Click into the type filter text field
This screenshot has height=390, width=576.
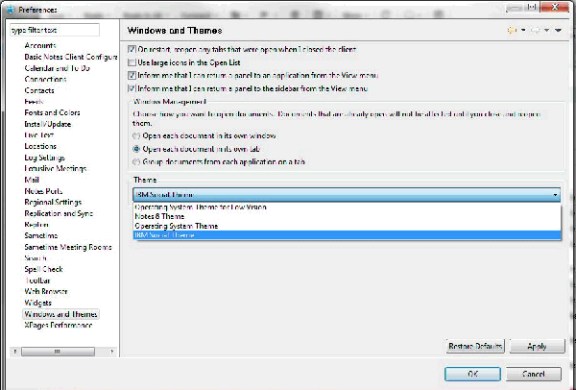pos(60,31)
